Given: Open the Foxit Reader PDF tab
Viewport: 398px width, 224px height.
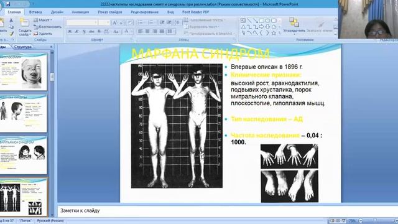Looking at the screenshot, I should [x=195, y=12].
